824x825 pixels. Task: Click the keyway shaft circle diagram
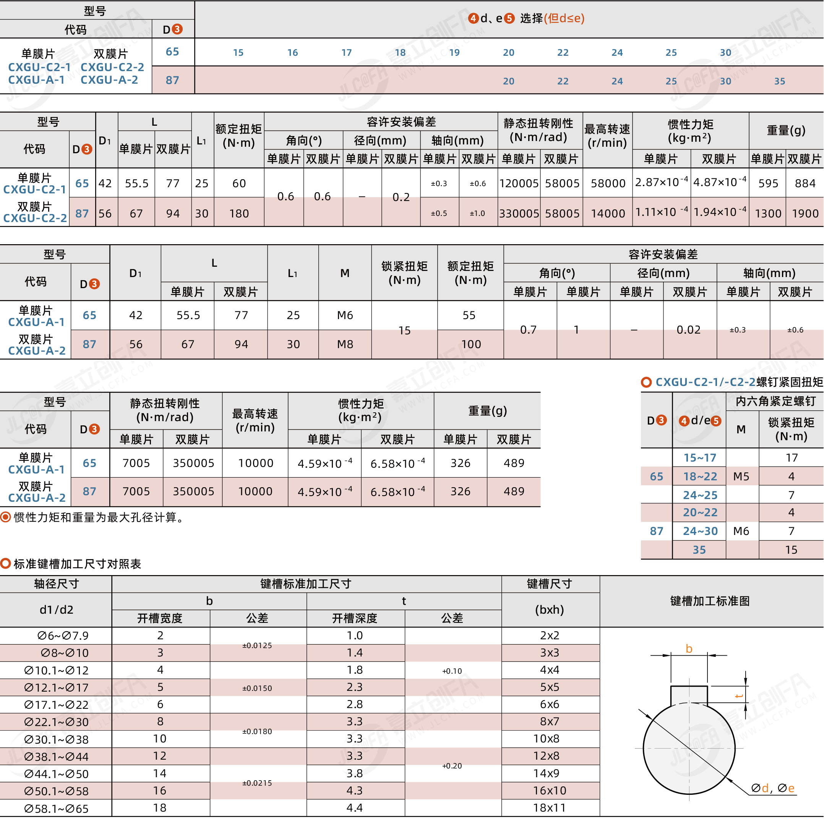click(689, 748)
